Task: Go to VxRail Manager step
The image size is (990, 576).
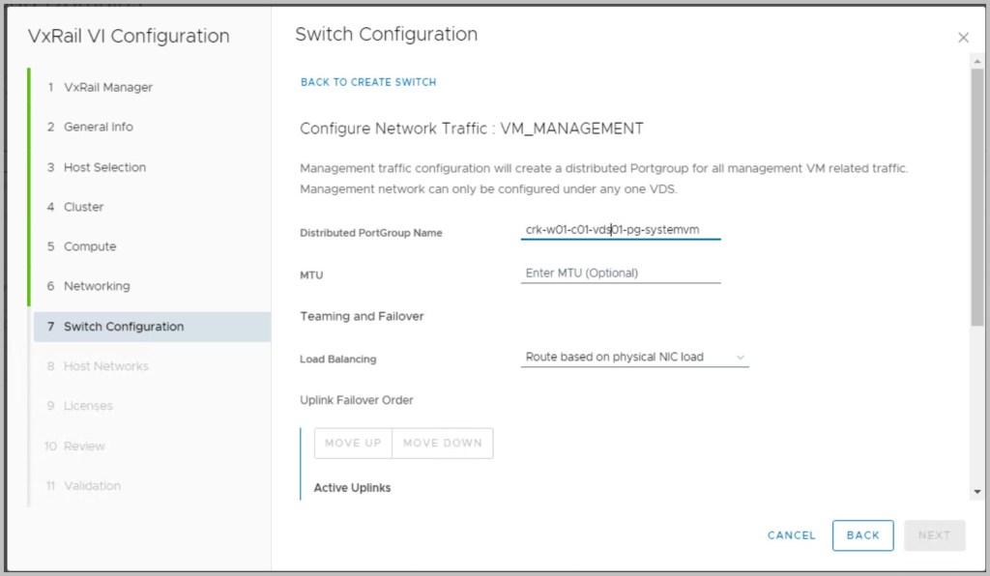Action: (107, 87)
